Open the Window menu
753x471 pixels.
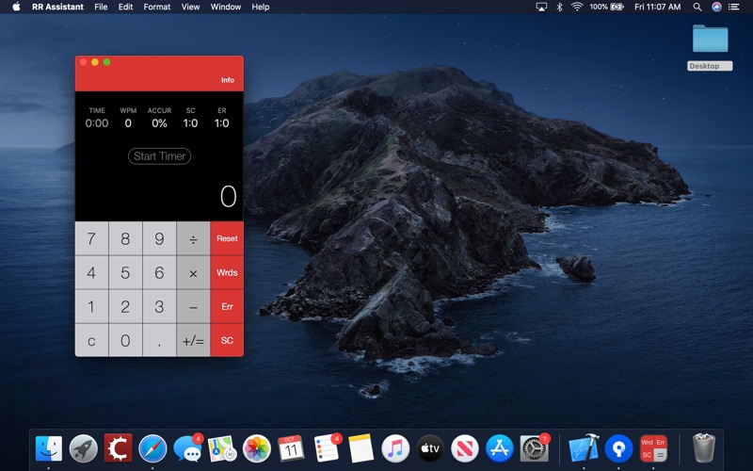pos(226,7)
